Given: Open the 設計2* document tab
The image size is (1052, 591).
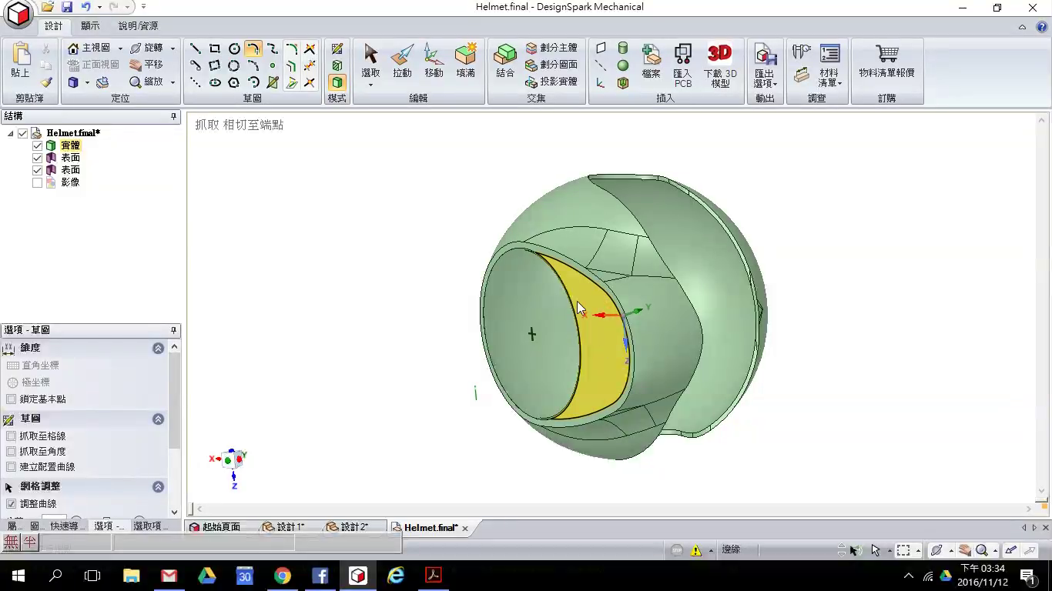Looking at the screenshot, I should tap(347, 527).
